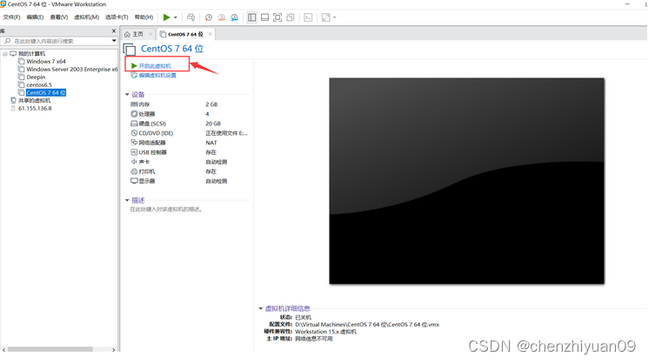Toggle the Show Library sidebar icon
649x363 pixels.
(251, 17)
